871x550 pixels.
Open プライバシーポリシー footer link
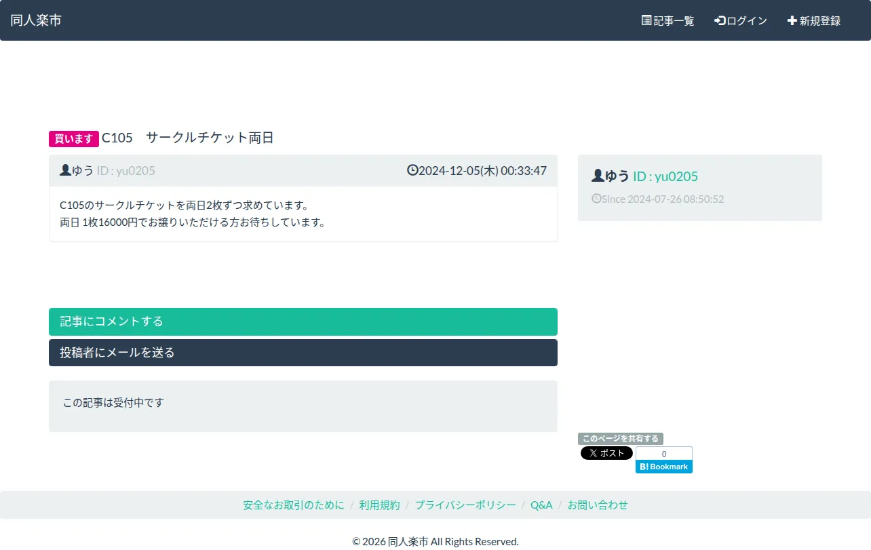click(465, 505)
